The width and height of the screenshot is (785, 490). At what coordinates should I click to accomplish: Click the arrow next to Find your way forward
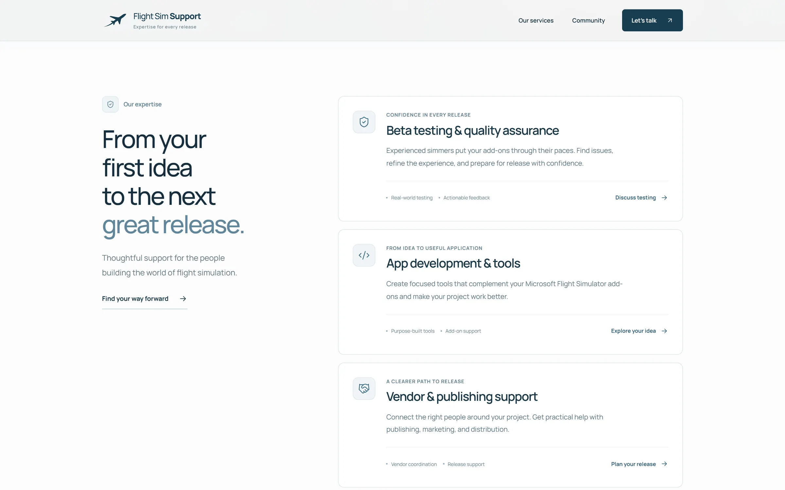[x=183, y=299]
